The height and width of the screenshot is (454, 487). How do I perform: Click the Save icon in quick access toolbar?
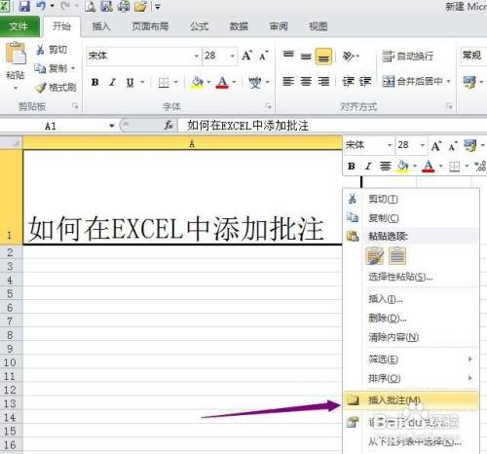[x=24, y=6]
